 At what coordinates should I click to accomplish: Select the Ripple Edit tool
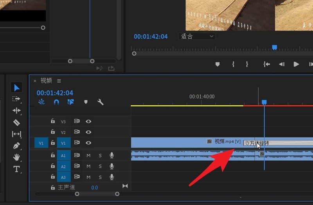tap(16, 111)
